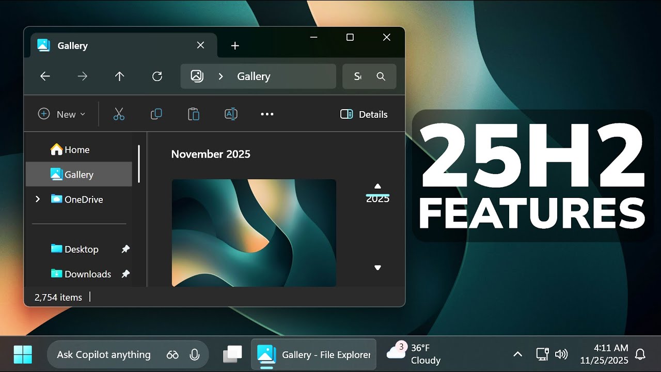Screen dimensions: 661x372
Task: Expand address bar chevron before Gallery
Action: [221, 76]
